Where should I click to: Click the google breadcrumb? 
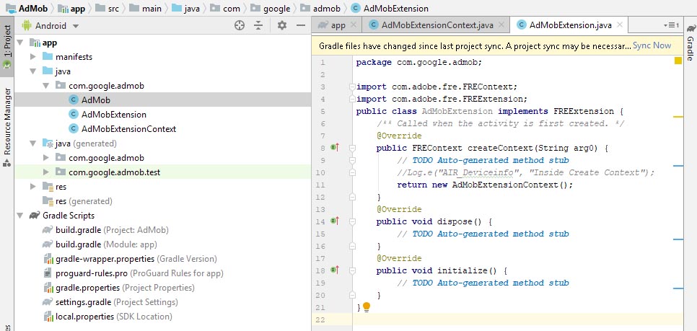point(270,9)
